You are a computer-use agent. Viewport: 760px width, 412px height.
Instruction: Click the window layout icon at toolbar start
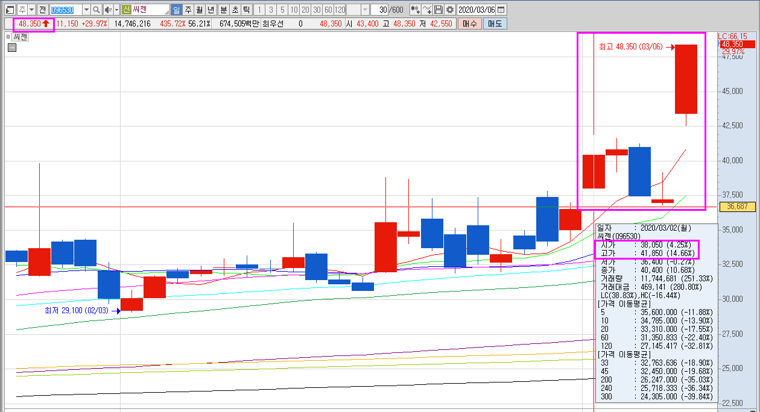click(x=10, y=10)
